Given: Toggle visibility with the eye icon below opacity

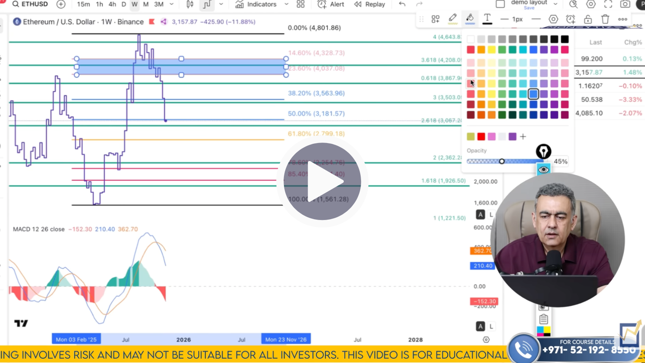Looking at the screenshot, I should pyautogui.click(x=544, y=169).
